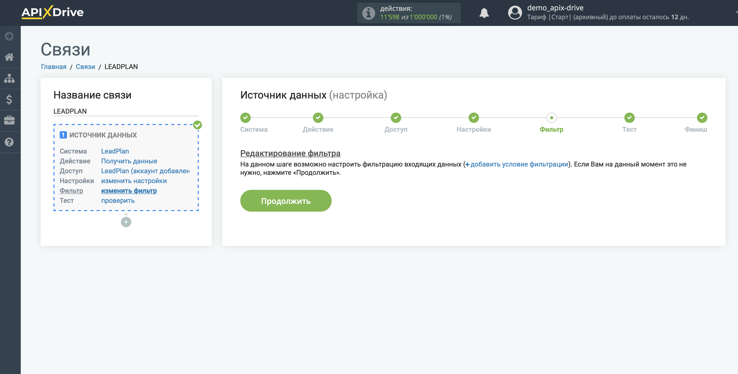Expand sidebar with arrow icon
Image resolution: width=738 pixels, height=374 pixels.
coord(9,36)
